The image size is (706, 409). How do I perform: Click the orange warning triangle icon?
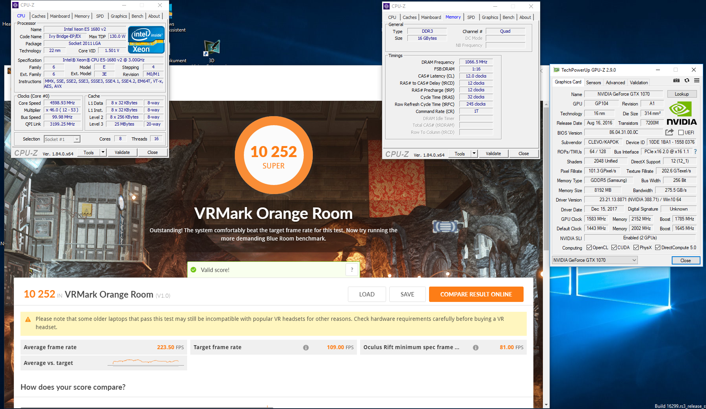28,319
